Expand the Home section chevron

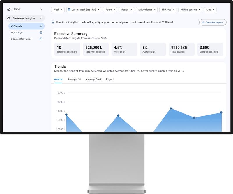tap(41, 9)
